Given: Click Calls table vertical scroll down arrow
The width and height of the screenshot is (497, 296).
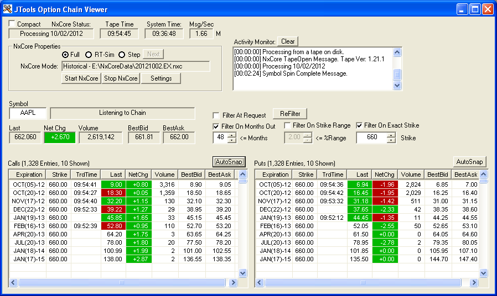Looking at the screenshot, I should (242, 273).
